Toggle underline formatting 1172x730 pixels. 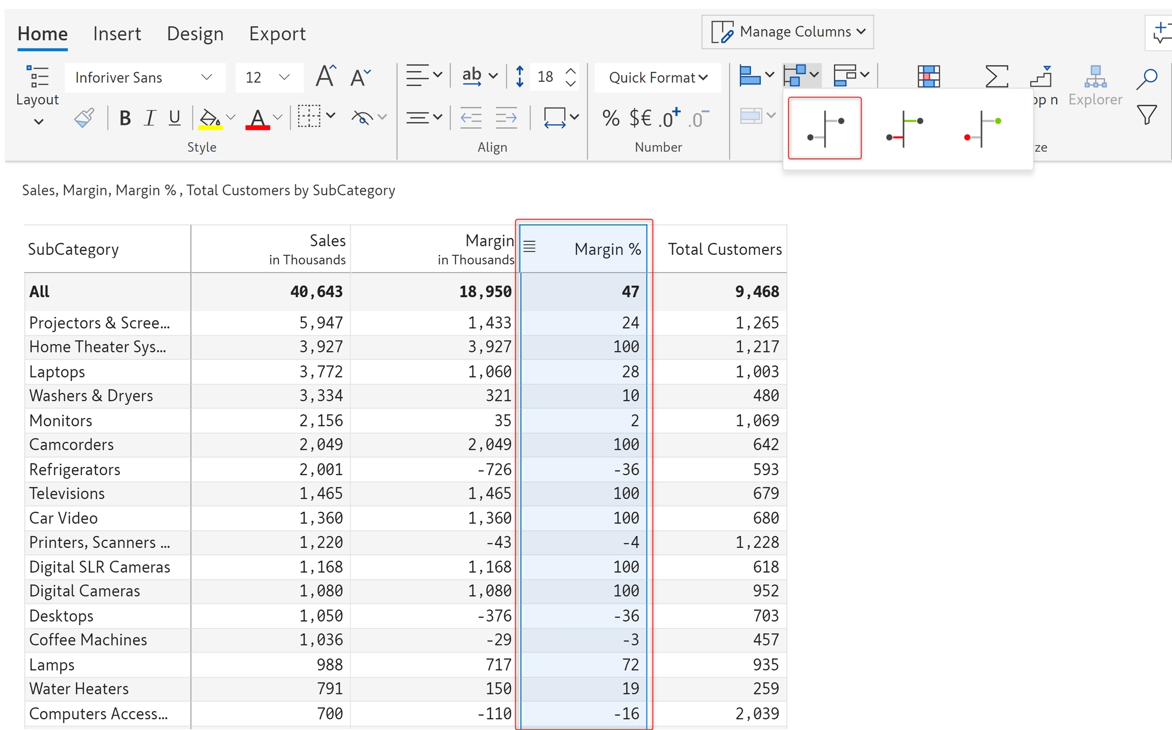[174, 118]
